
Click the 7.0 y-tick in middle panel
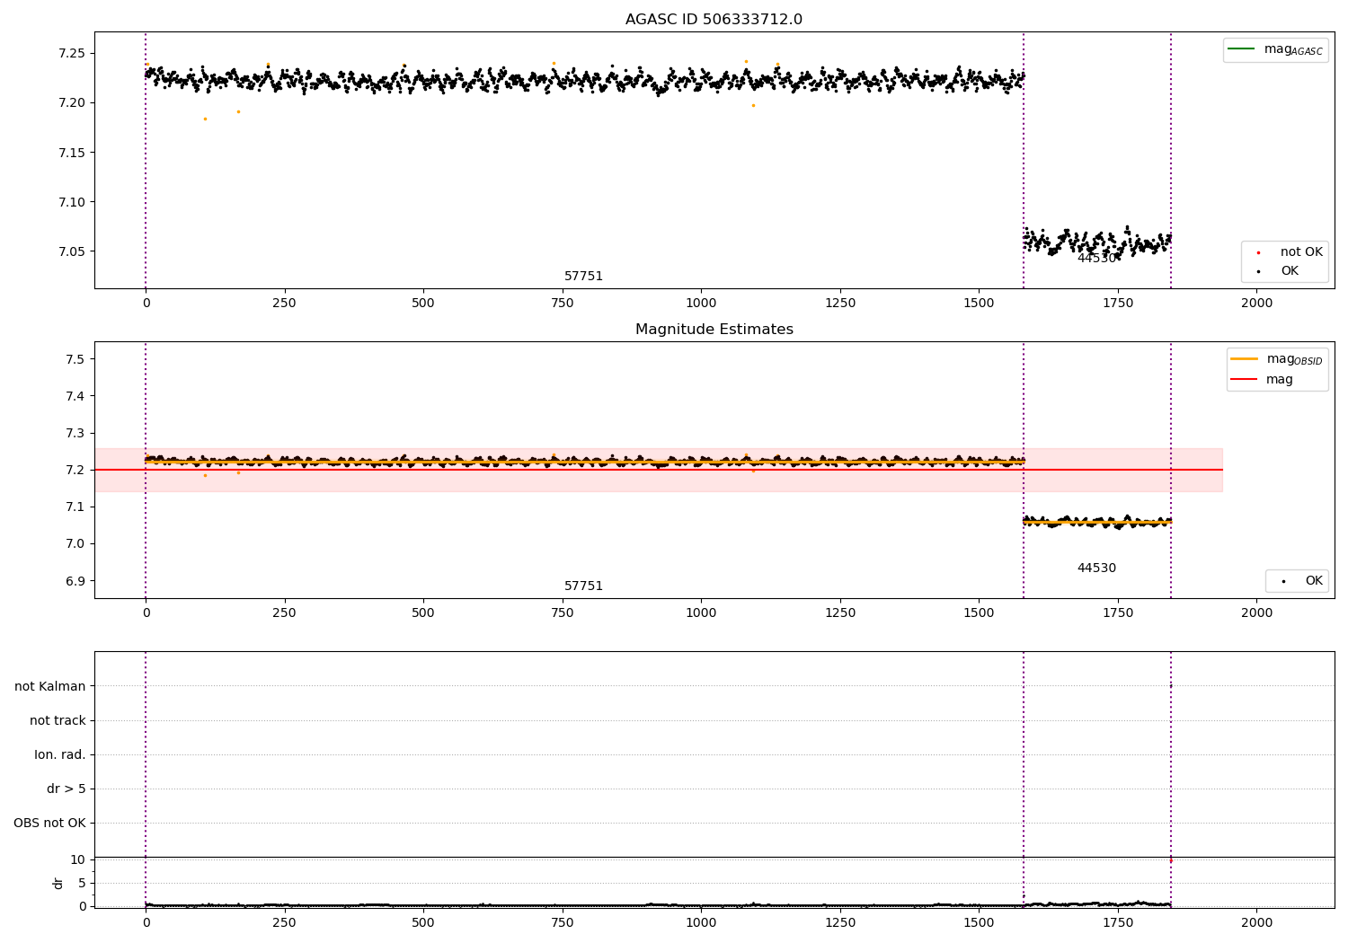75,543
